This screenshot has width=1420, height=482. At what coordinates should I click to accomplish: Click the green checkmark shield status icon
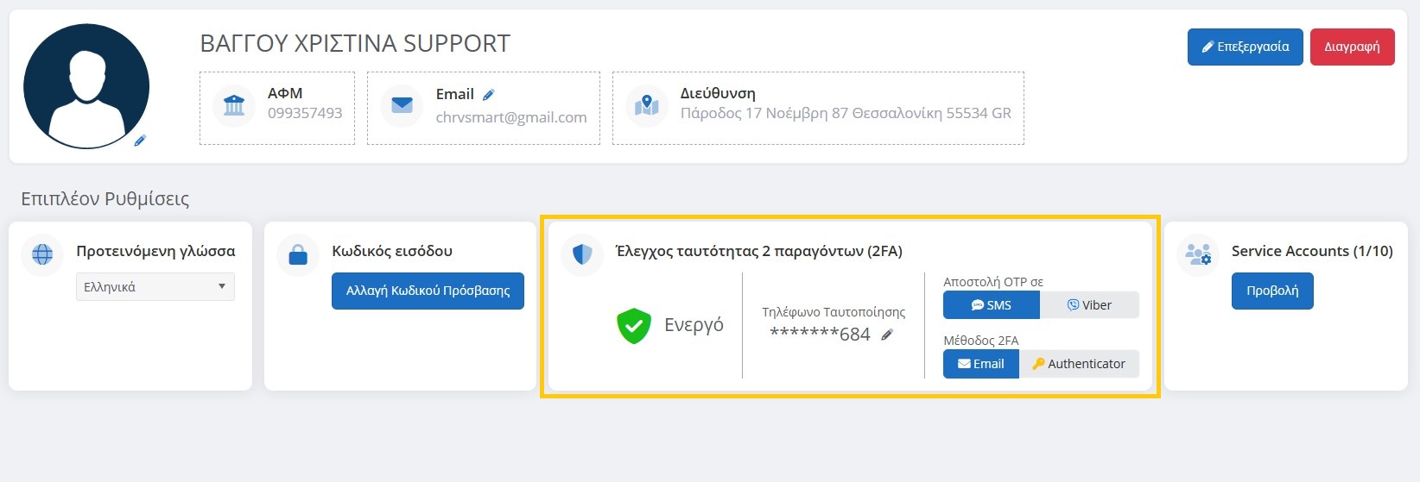(634, 326)
